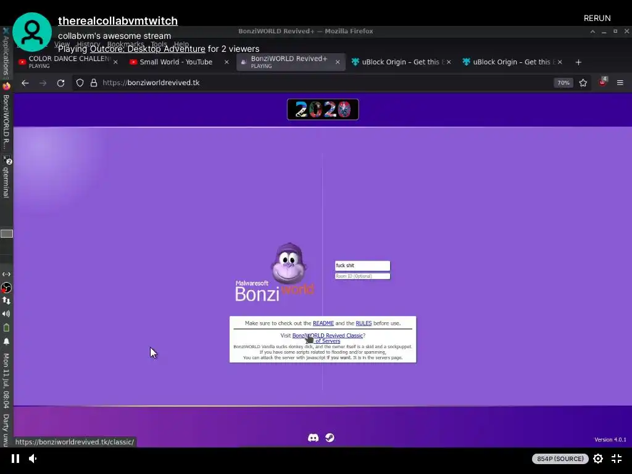Mute the Twitch player volume
The width and height of the screenshot is (632, 474).
(x=33, y=459)
